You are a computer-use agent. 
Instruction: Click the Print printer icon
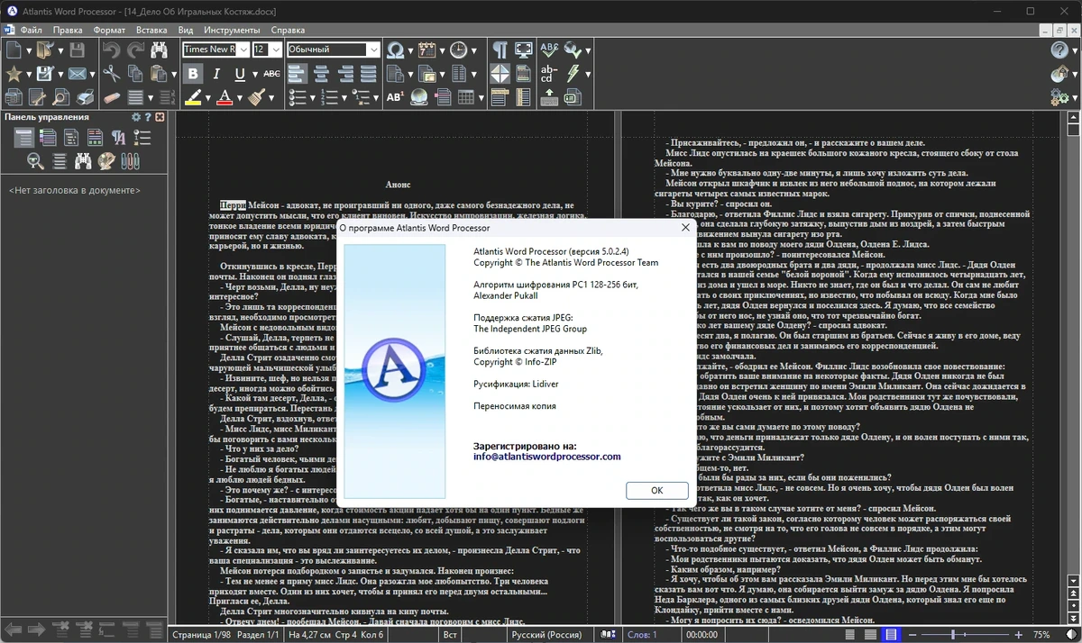pos(85,97)
